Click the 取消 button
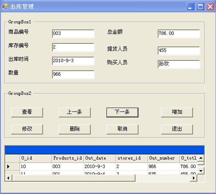216x194 pixels. 122,129
